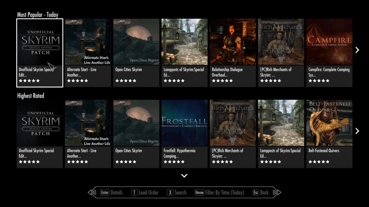Select Lampposts of Skyrim under Most Popular
Screen dimensions: 369x207
(x=184, y=53)
